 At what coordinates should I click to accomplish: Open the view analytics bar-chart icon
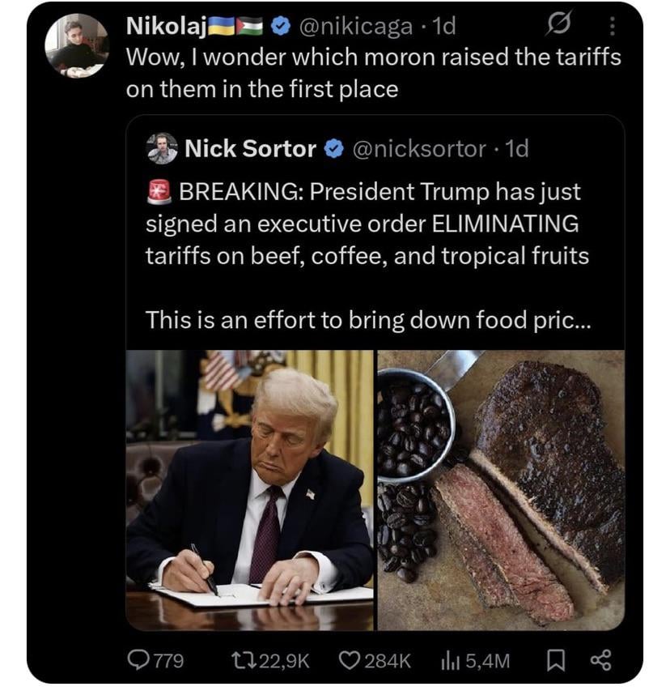[x=450, y=661]
